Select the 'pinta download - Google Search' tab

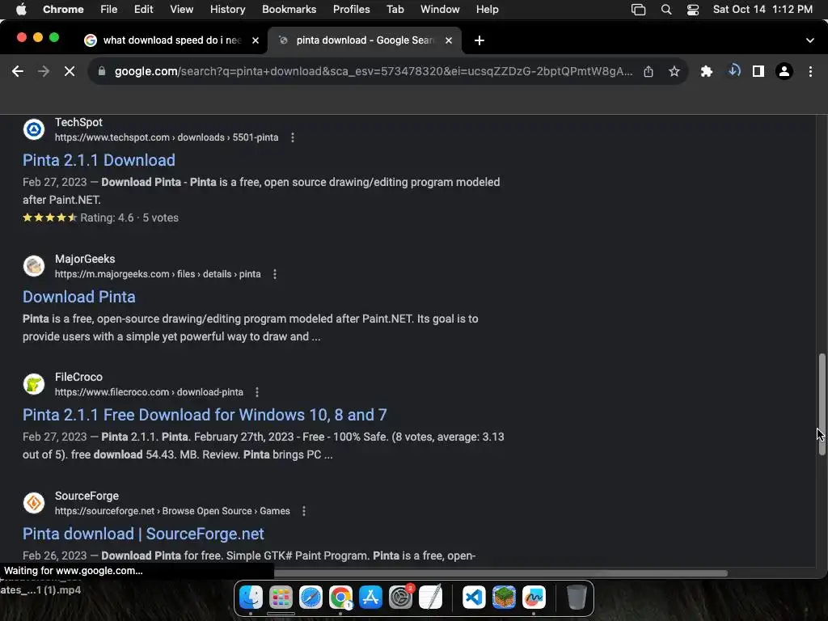365,40
